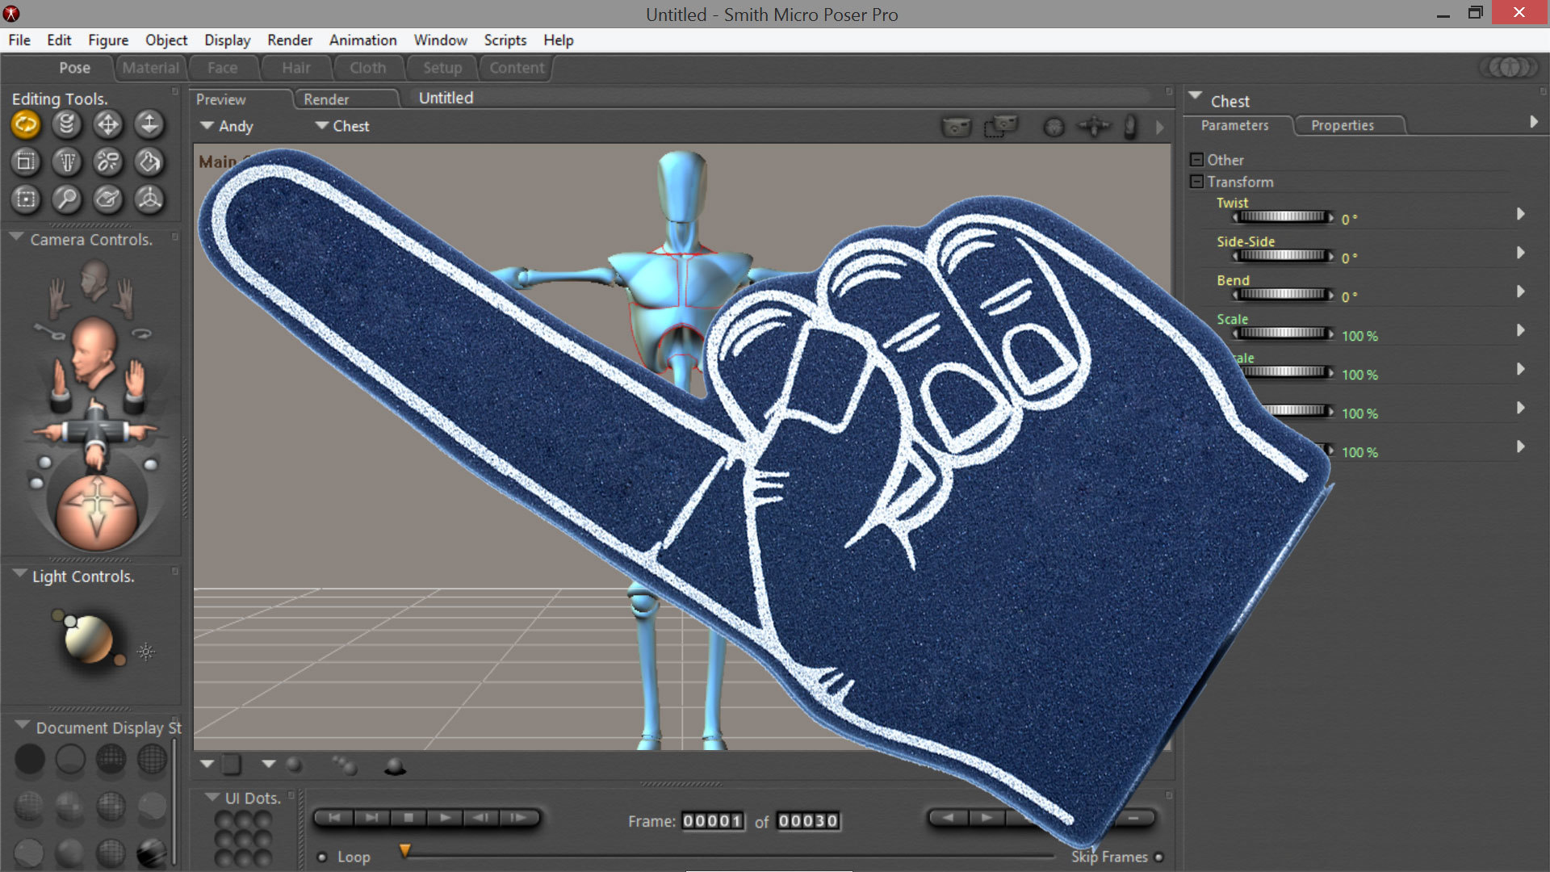Play the animation
Image resolution: width=1550 pixels, height=872 pixels.
tap(445, 818)
